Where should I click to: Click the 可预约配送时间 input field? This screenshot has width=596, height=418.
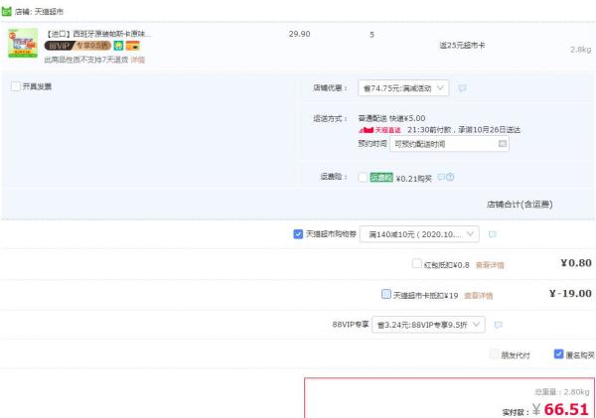point(449,144)
